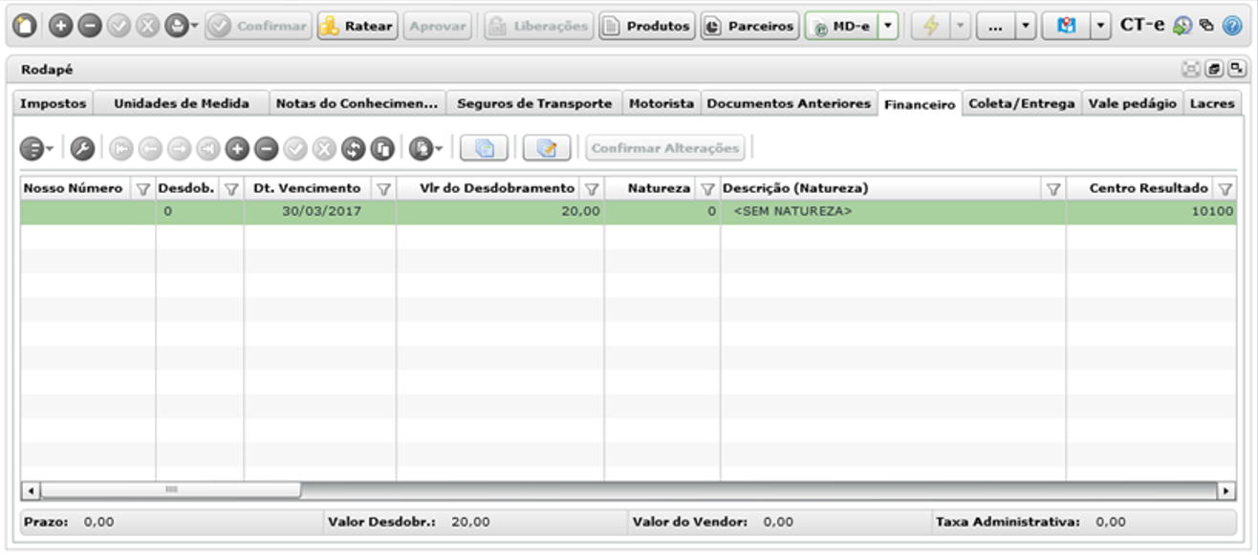Click the map location icon button
This screenshot has width=1258, height=555.
pyautogui.click(x=1066, y=27)
